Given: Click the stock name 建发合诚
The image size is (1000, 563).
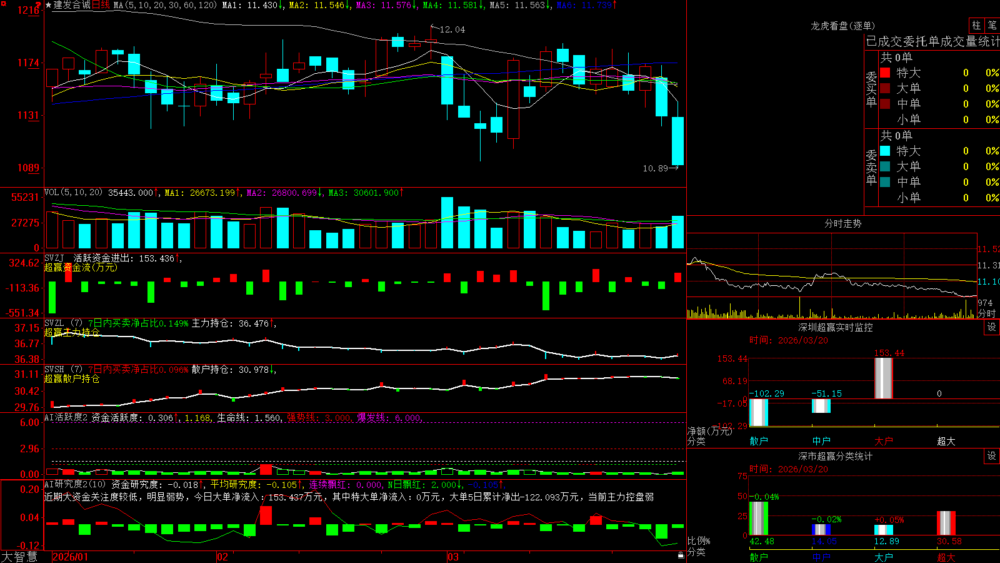Looking at the screenshot, I should click(72, 5).
